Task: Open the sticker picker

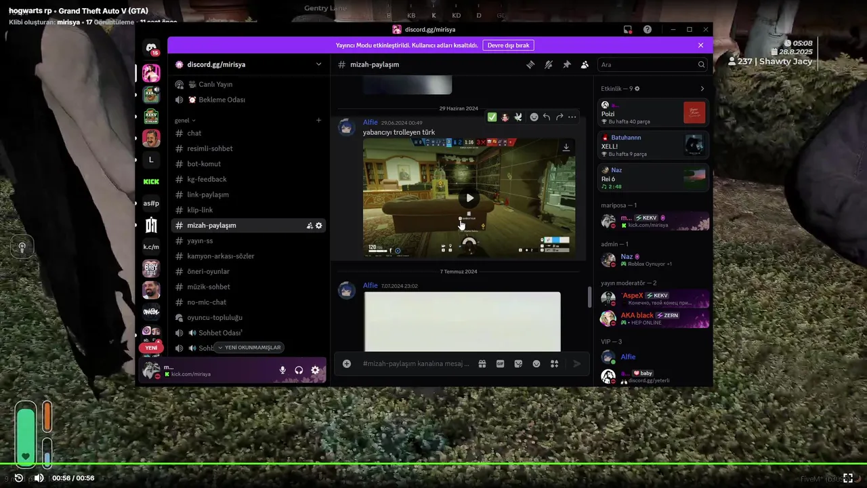Action: coord(518,363)
